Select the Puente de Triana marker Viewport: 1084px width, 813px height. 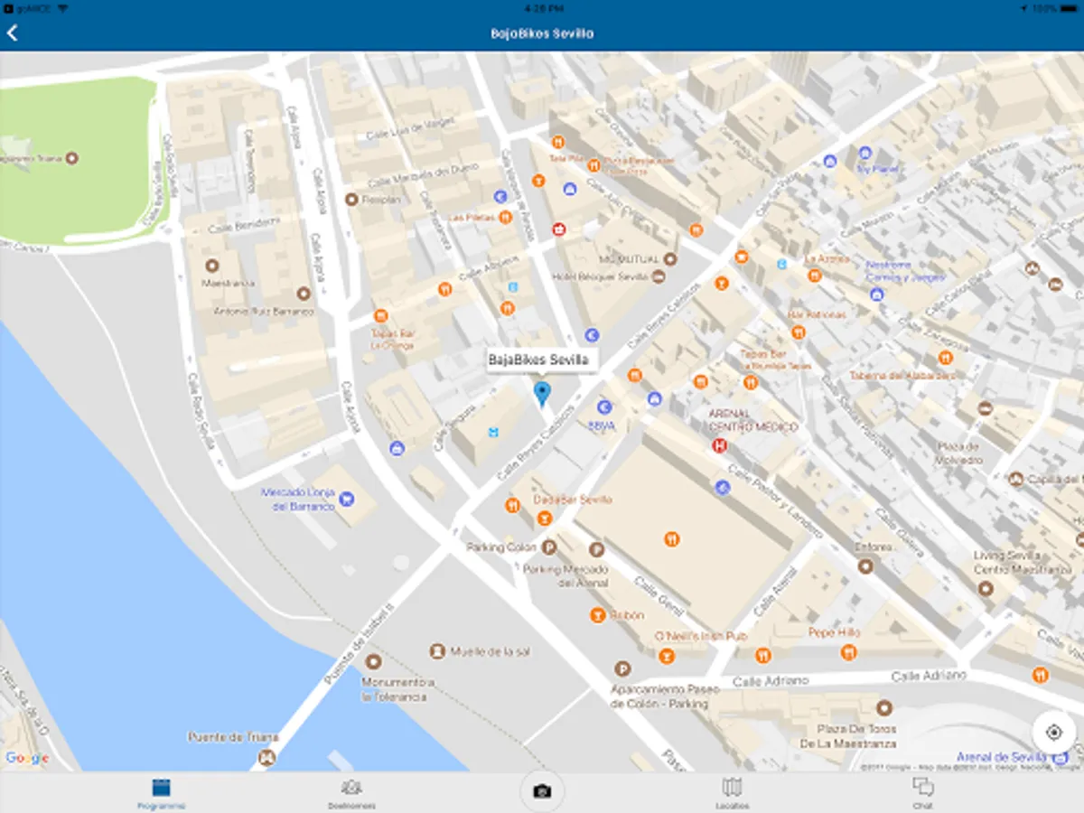(x=266, y=758)
